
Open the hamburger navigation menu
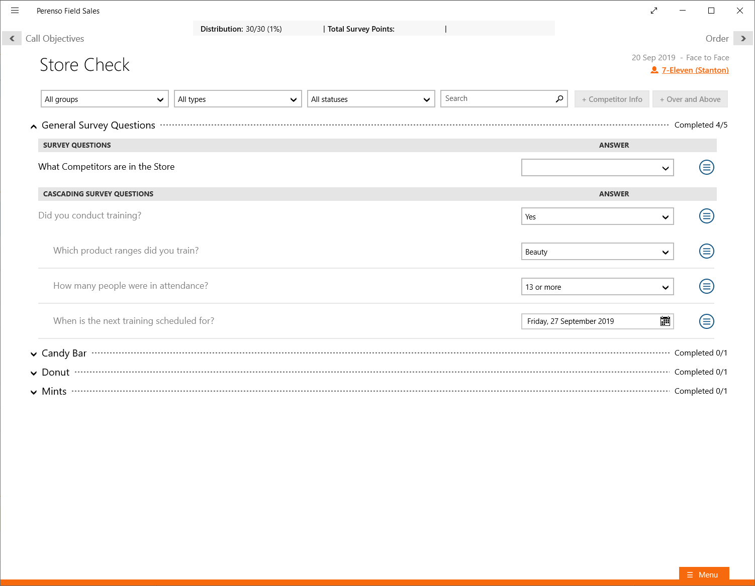point(15,11)
